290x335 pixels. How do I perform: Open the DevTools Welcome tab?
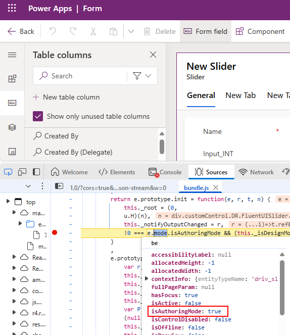pos(69,172)
